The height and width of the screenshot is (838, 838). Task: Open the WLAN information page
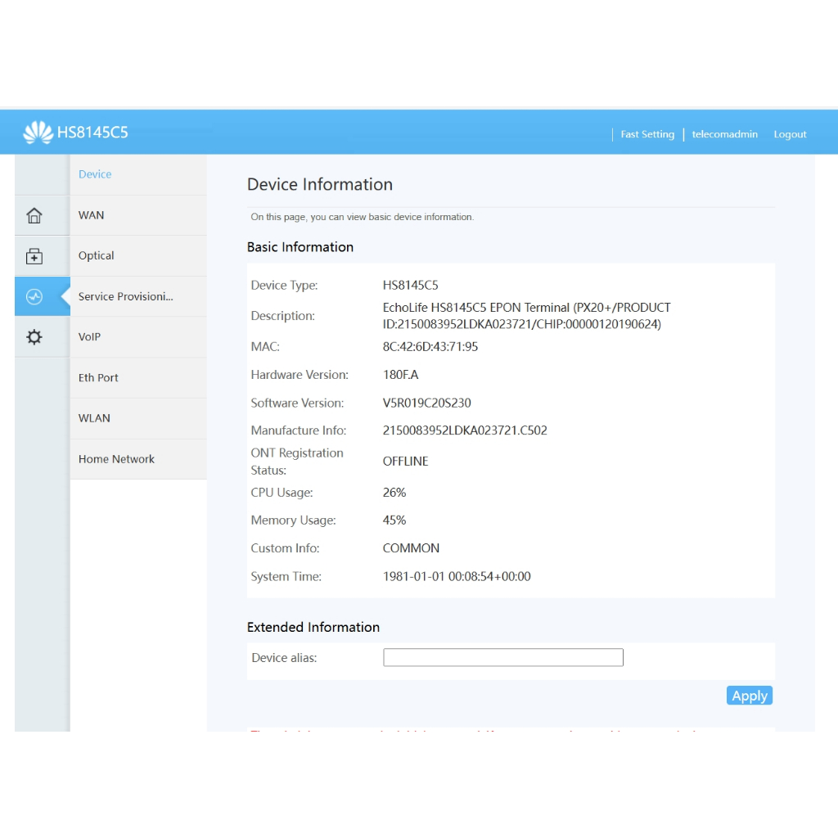click(x=94, y=418)
